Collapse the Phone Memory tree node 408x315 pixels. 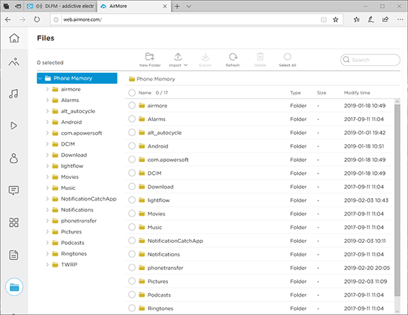pos(40,78)
